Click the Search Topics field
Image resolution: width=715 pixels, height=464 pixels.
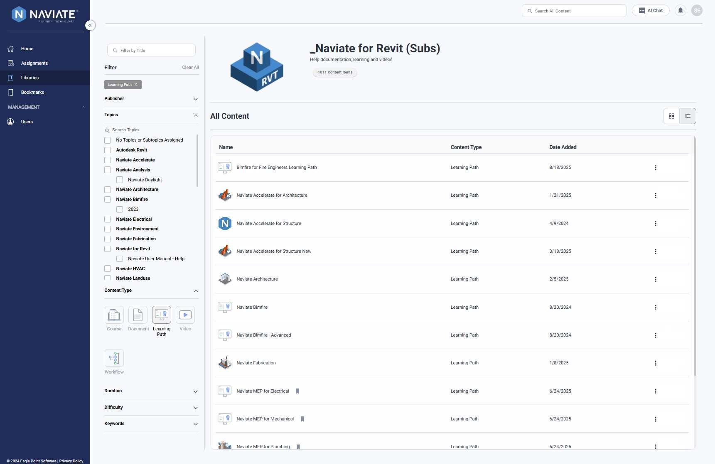click(x=151, y=130)
